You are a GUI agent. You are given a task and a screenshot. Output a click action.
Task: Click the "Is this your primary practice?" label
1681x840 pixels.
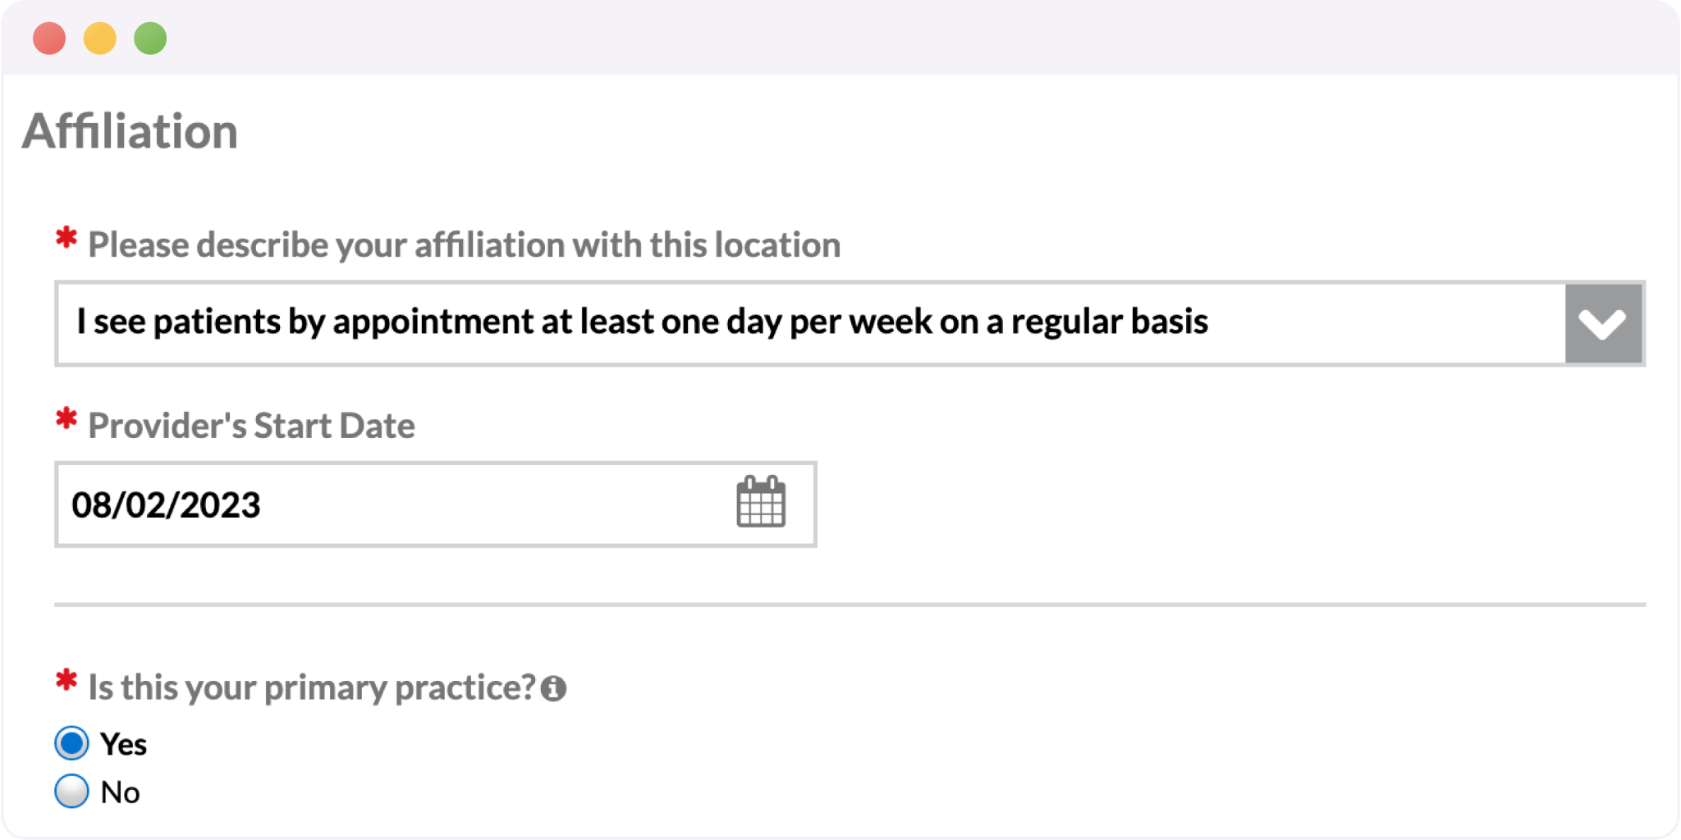[x=312, y=687]
